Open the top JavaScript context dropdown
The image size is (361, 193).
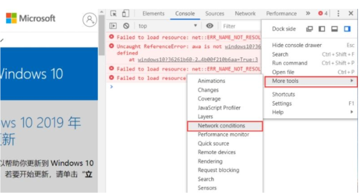coord(168,26)
